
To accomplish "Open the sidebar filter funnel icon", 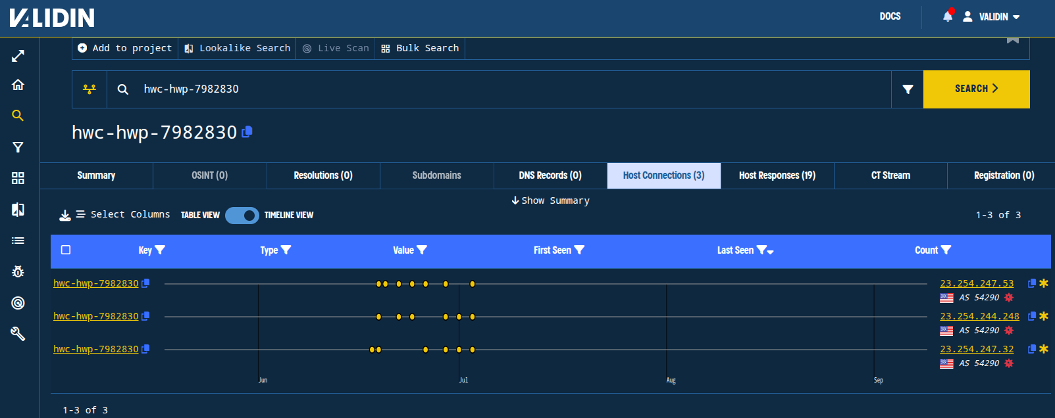I will pyautogui.click(x=18, y=147).
